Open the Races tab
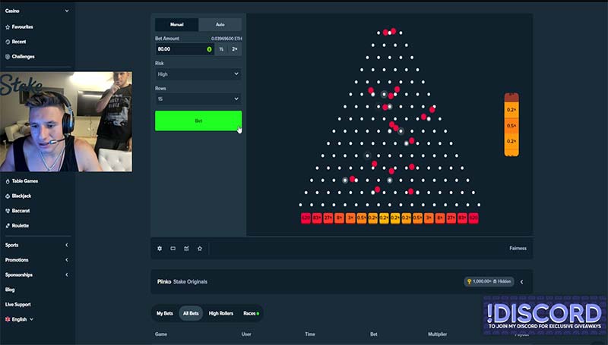Image resolution: width=608 pixels, height=345 pixels. click(251, 313)
